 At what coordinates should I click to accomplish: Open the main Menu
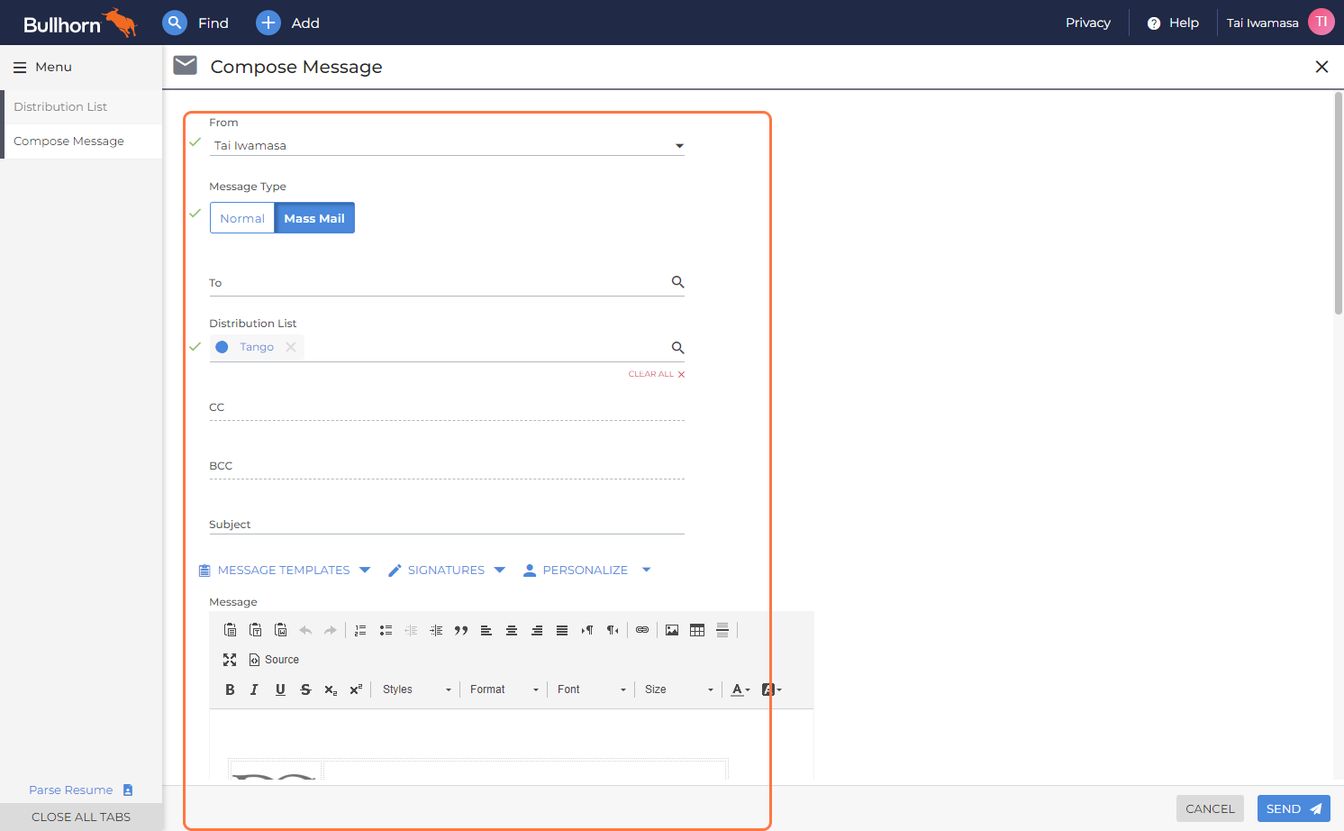click(x=42, y=68)
